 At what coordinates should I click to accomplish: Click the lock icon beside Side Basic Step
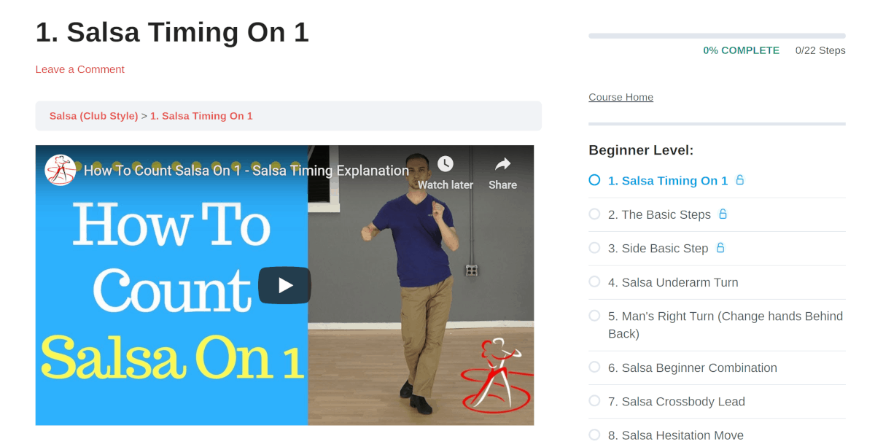(720, 248)
